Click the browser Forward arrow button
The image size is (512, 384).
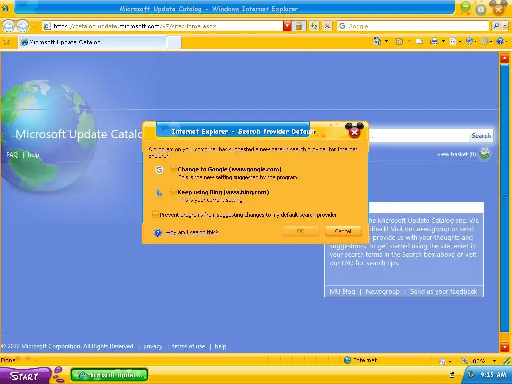pyautogui.click(x=22, y=26)
